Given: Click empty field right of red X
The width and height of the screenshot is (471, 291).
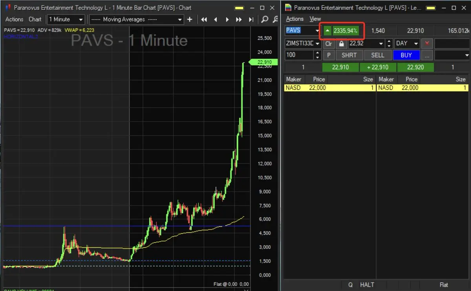Looking at the screenshot, I should coord(452,44).
